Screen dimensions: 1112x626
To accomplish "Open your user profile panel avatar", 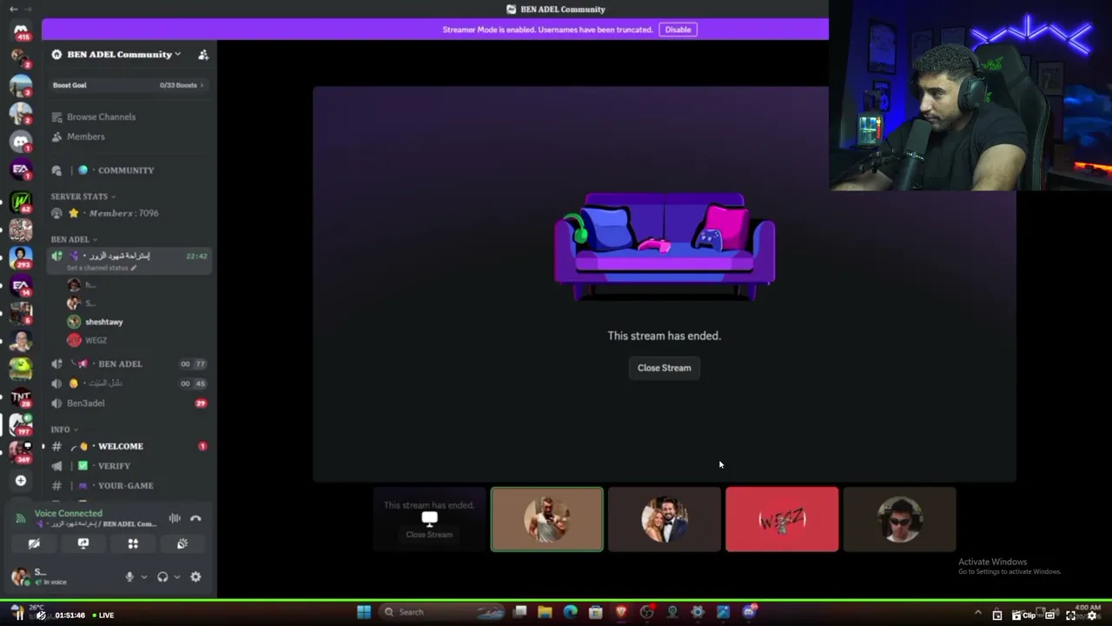I will (x=19, y=576).
